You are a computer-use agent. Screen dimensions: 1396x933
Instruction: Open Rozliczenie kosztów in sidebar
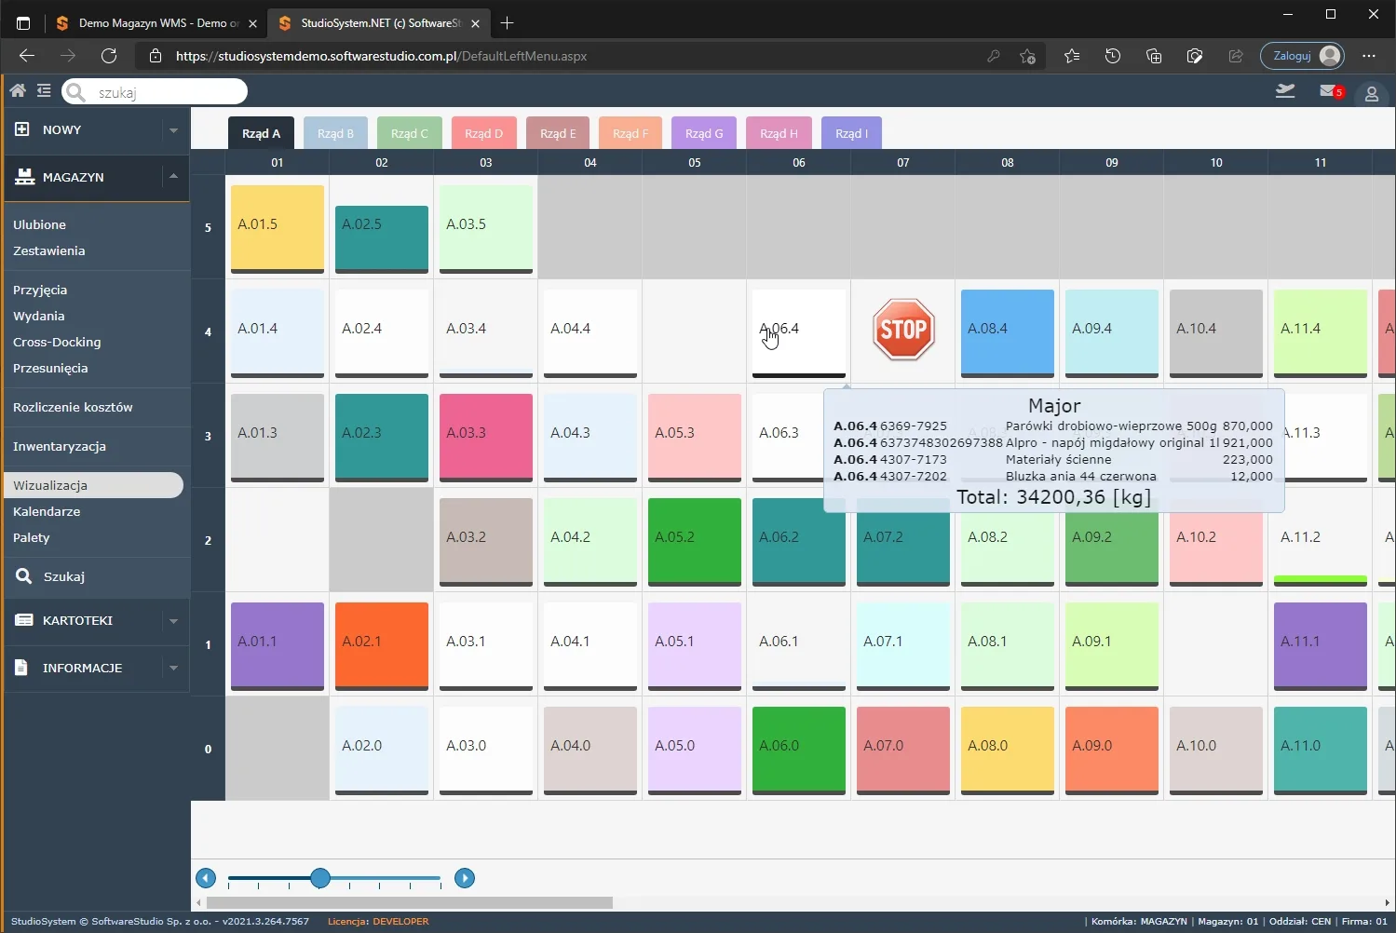coord(73,407)
